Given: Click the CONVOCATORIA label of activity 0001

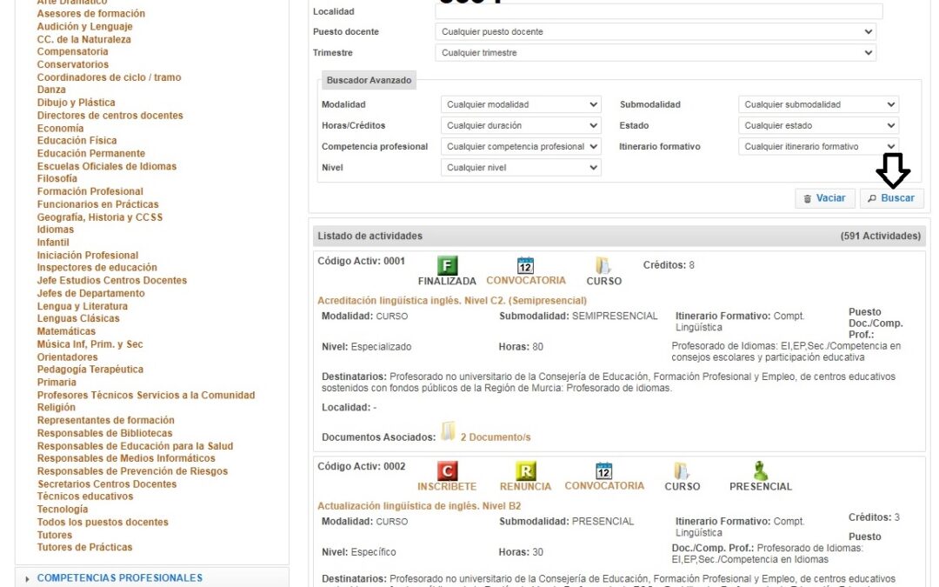Looking at the screenshot, I should tap(526, 280).
